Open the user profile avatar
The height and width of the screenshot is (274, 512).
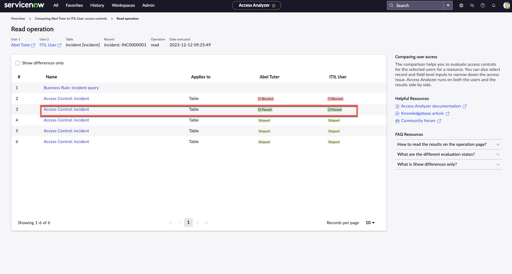[x=506, y=5]
